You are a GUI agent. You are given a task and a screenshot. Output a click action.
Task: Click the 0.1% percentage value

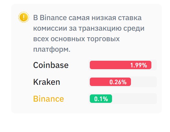101,99
